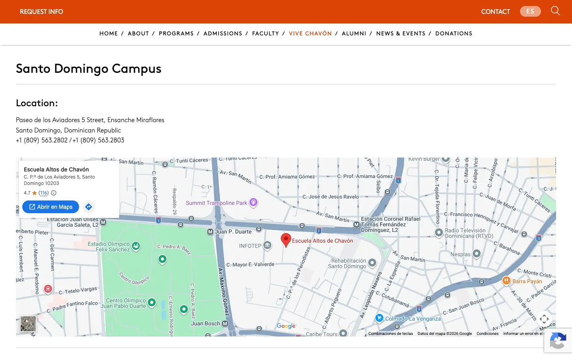Open the site search magnifier icon
Screen dimensions: 572x358
pyautogui.click(x=555, y=11)
